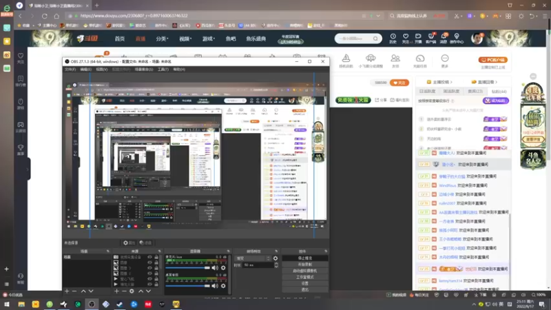Click the 退出 button in OBS
This screenshot has height=310, width=551.
304,289
